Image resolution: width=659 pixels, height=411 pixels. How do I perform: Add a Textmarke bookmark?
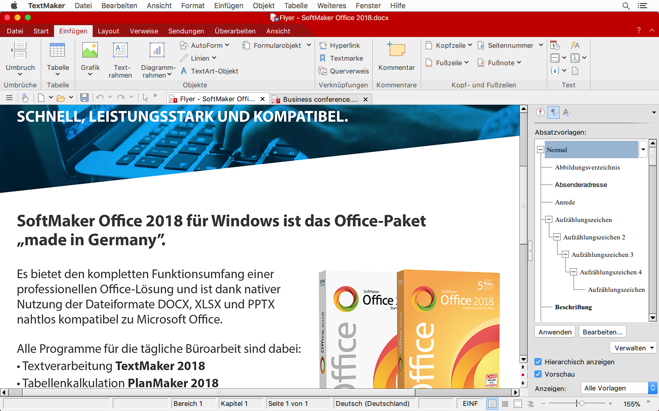[341, 58]
